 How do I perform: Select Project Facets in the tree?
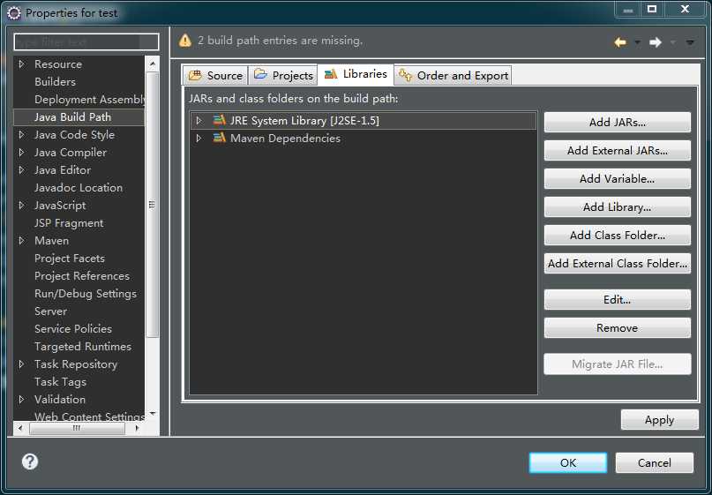pos(70,258)
